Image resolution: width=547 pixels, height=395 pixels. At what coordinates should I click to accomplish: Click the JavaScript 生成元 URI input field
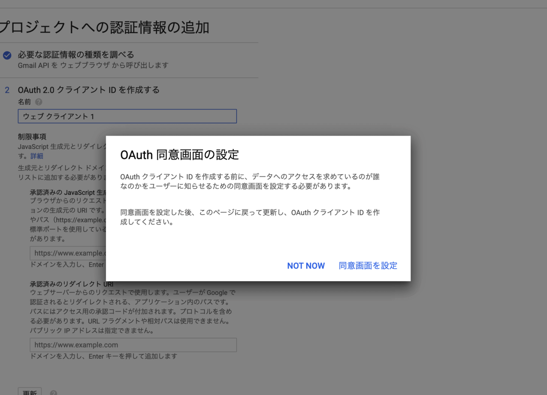(x=68, y=253)
